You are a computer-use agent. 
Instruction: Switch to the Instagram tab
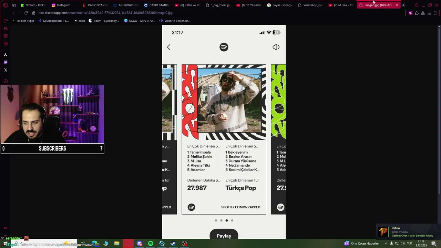point(64,5)
